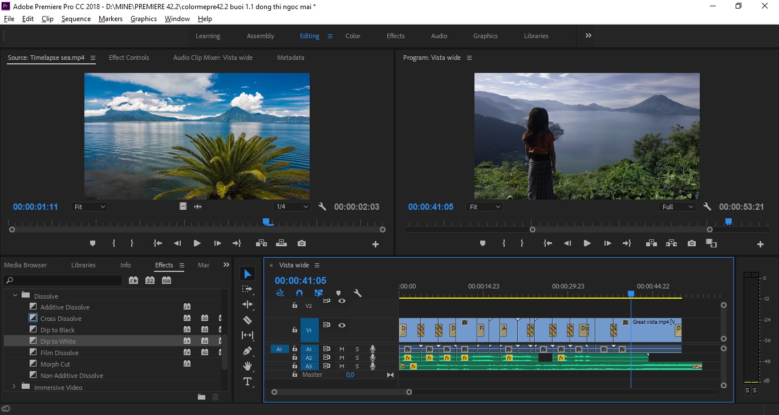
Task: Open Source monitor settings wrench
Action: coord(322,207)
